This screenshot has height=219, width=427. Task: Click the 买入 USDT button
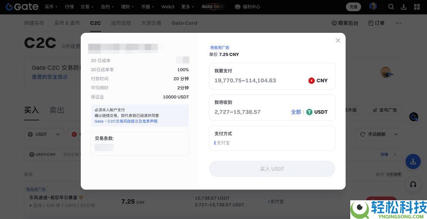(272, 169)
